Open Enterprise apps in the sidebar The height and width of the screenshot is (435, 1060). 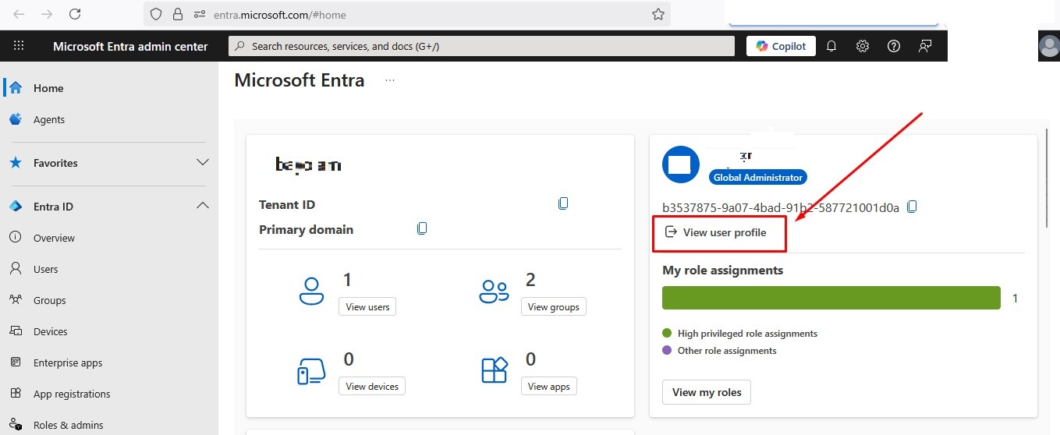pos(68,362)
